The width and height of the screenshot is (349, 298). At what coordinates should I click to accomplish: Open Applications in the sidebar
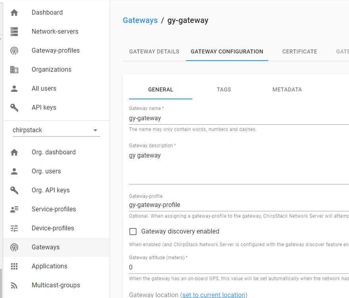pos(56,266)
